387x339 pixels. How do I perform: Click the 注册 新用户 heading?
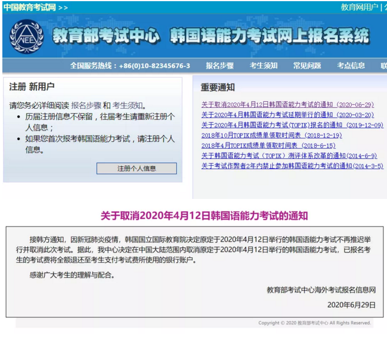pos(32,87)
